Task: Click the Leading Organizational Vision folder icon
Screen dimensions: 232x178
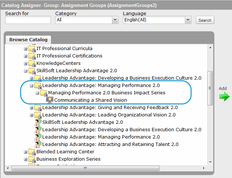Action: (x=38, y=115)
